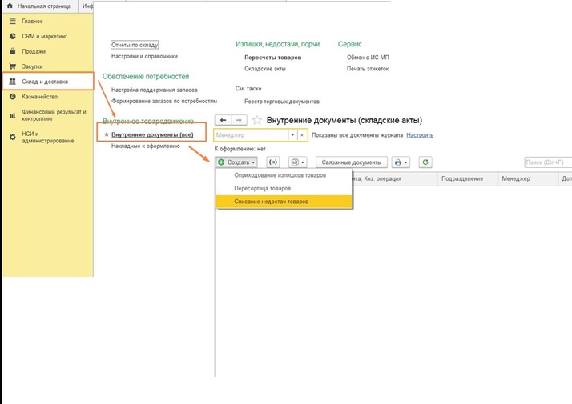Choose Оприходование излишков товаров from menu
Screen dimensions: 572x404
click(x=280, y=174)
